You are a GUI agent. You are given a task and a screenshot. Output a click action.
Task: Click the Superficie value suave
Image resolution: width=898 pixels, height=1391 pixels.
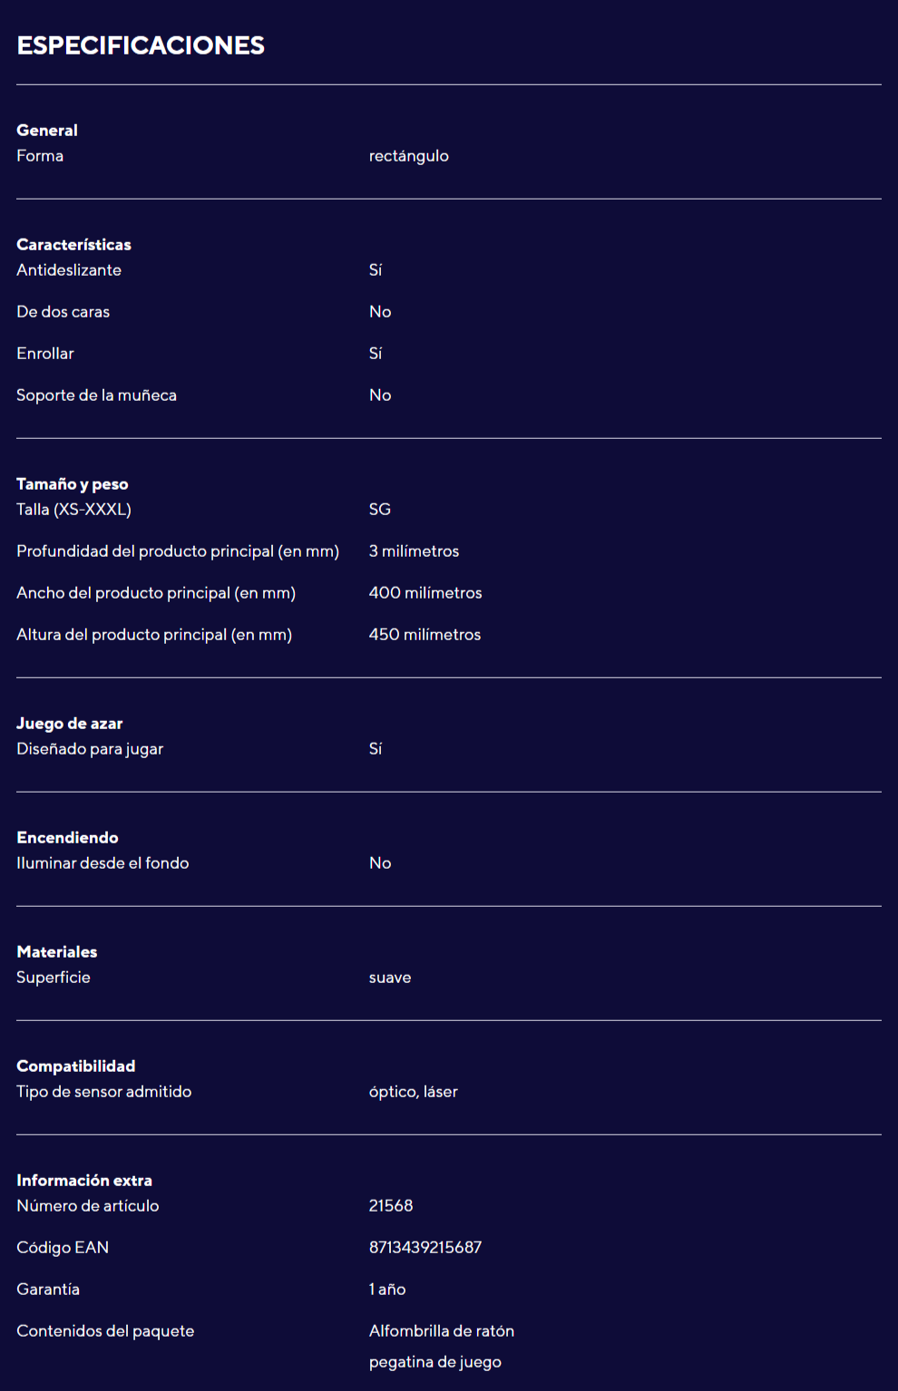[x=390, y=978]
